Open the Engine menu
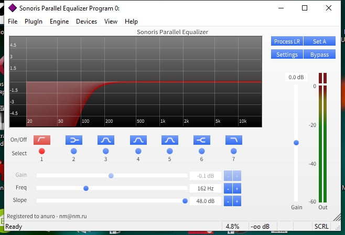The width and height of the screenshot is (345, 235). (x=59, y=22)
